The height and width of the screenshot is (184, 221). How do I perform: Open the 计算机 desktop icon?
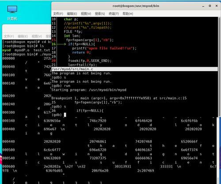[x=12, y=13]
